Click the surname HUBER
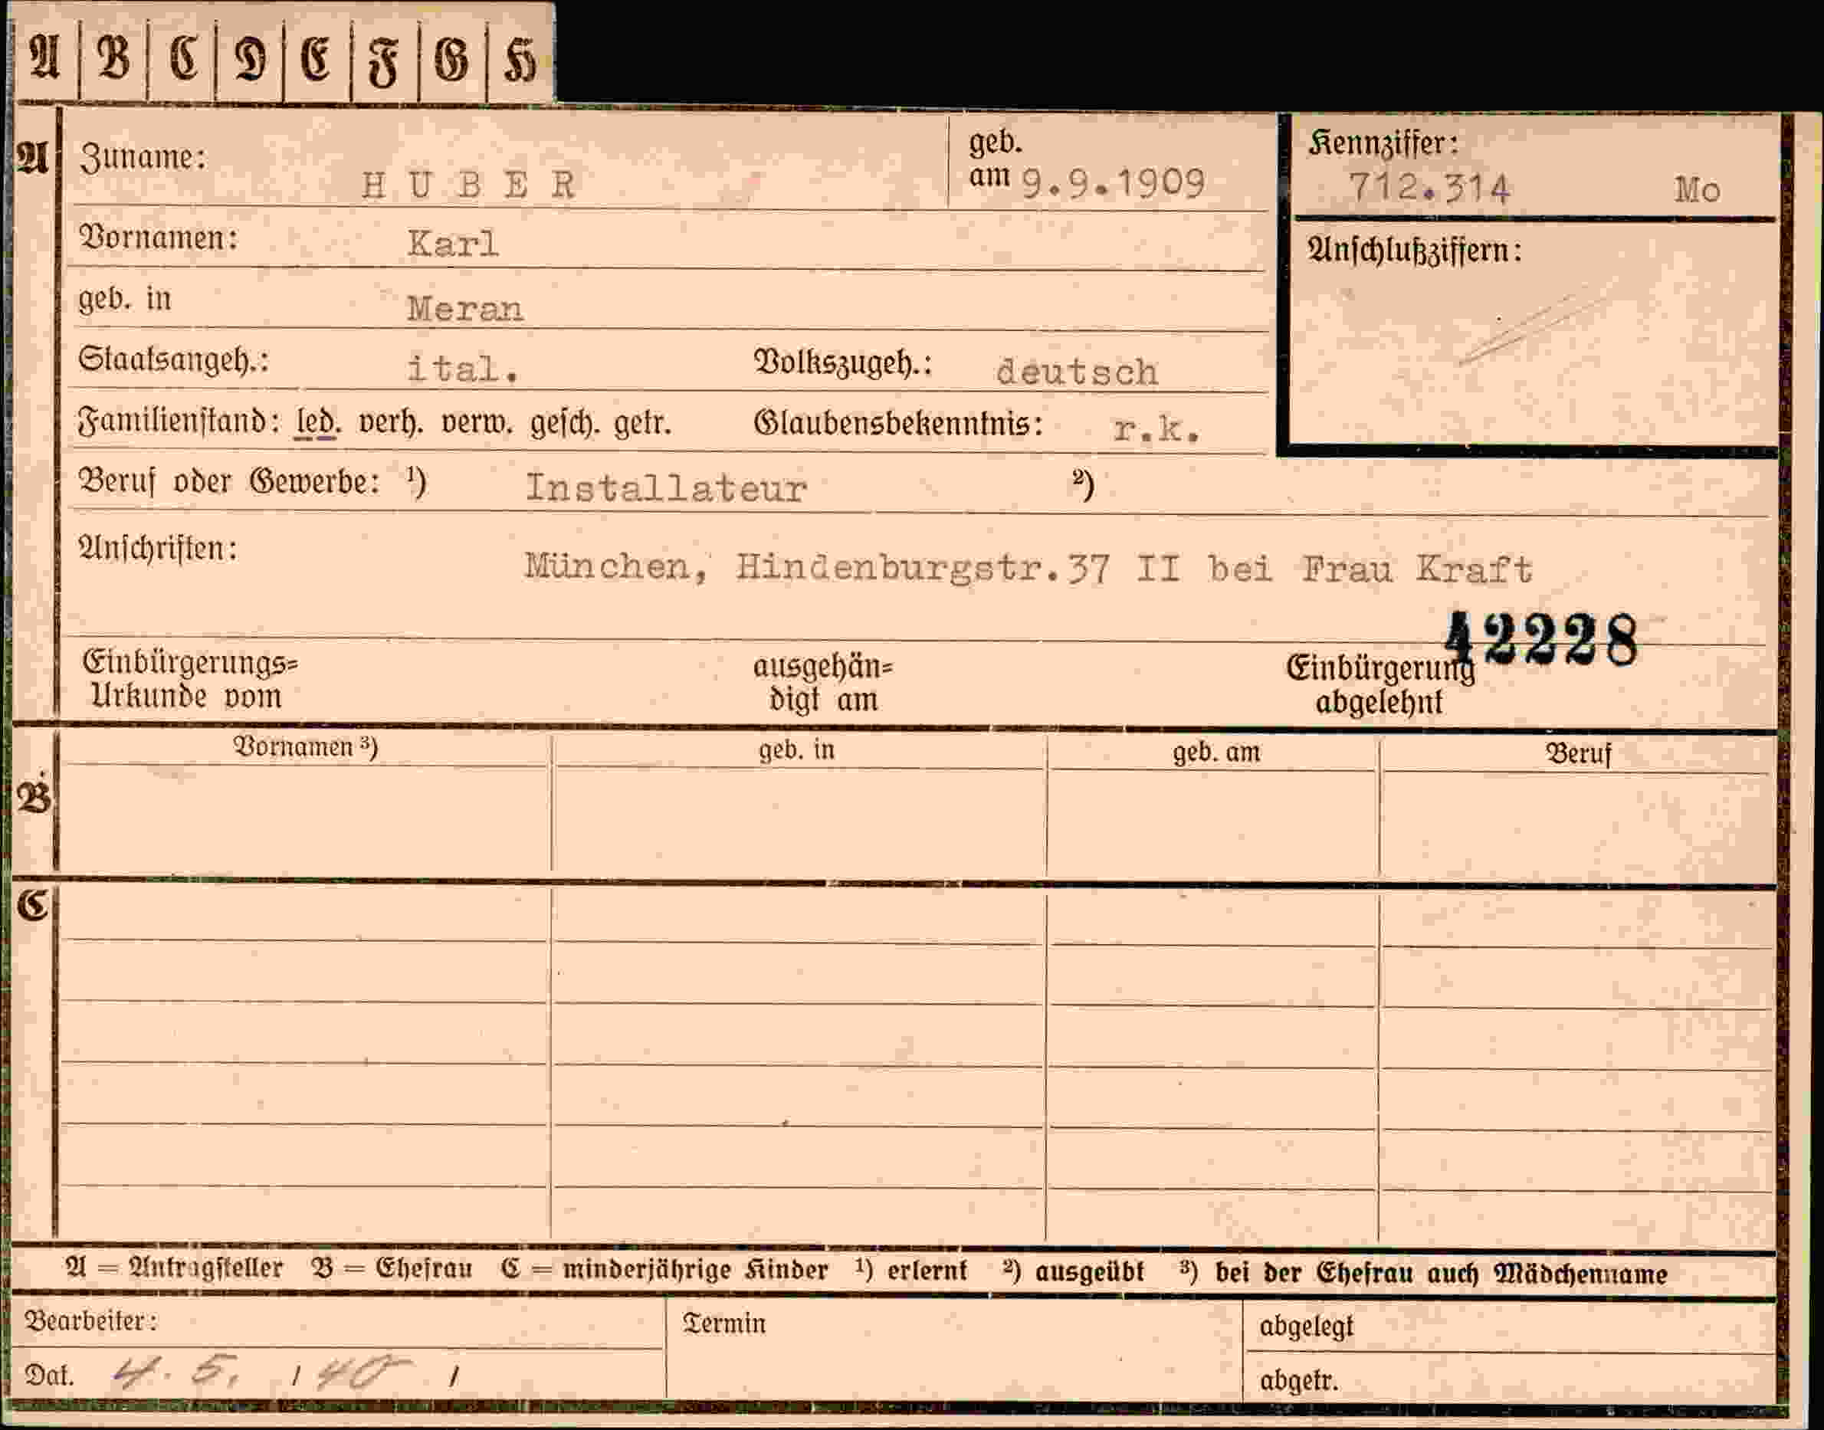1824x1430 pixels. pos(468,185)
